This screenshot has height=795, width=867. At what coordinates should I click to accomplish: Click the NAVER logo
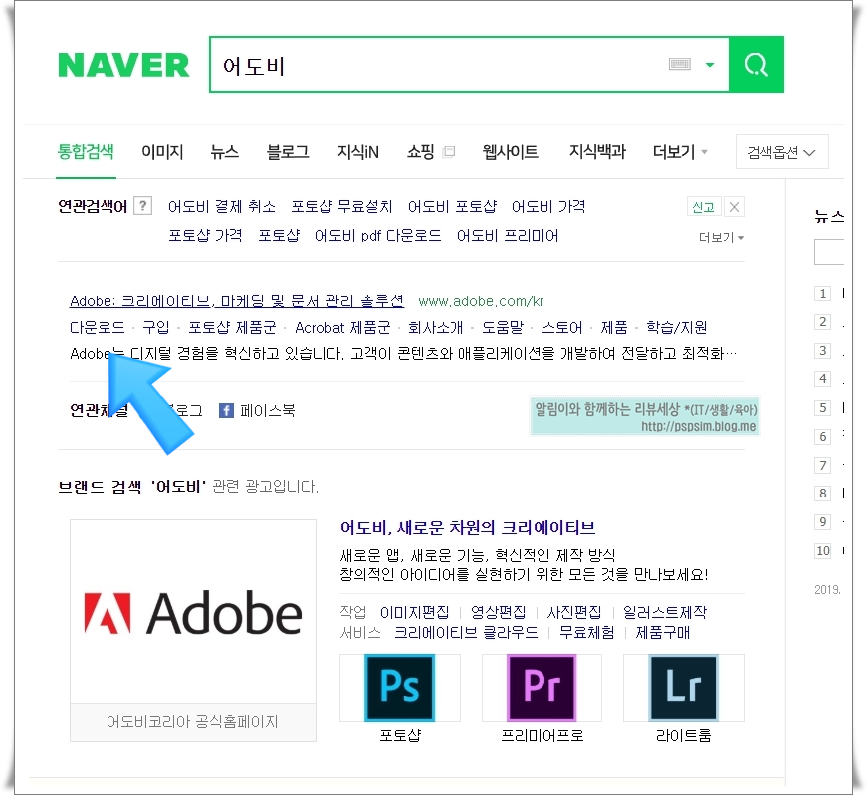(123, 65)
